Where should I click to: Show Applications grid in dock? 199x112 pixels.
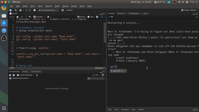point(4,108)
